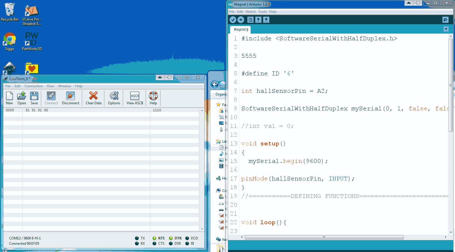Screen dimensions: 455x252
Task: Open the Arduino Help menu
Action: click(273, 12)
